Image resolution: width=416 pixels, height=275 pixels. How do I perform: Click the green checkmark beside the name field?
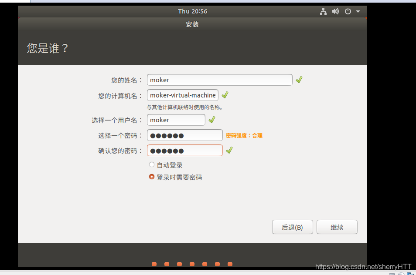point(299,80)
